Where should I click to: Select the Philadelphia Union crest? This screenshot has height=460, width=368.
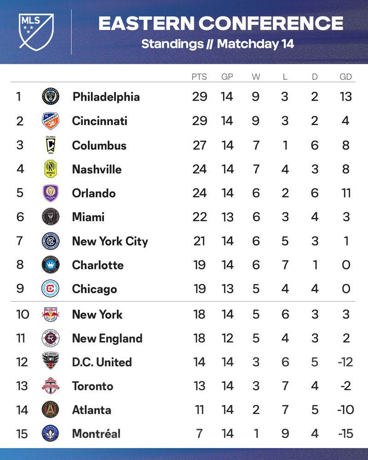tap(51, 96)
